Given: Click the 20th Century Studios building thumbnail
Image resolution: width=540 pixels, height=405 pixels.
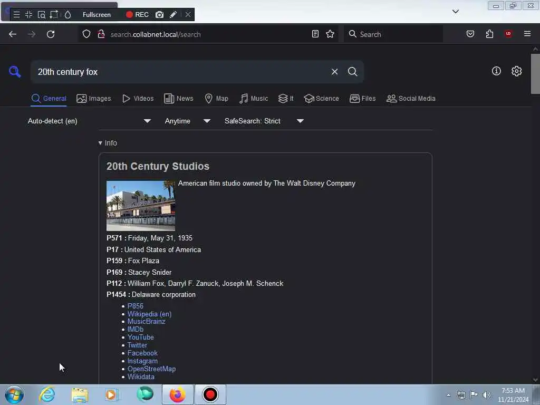Looking at the screenshot, I should (x=140, y=206).
